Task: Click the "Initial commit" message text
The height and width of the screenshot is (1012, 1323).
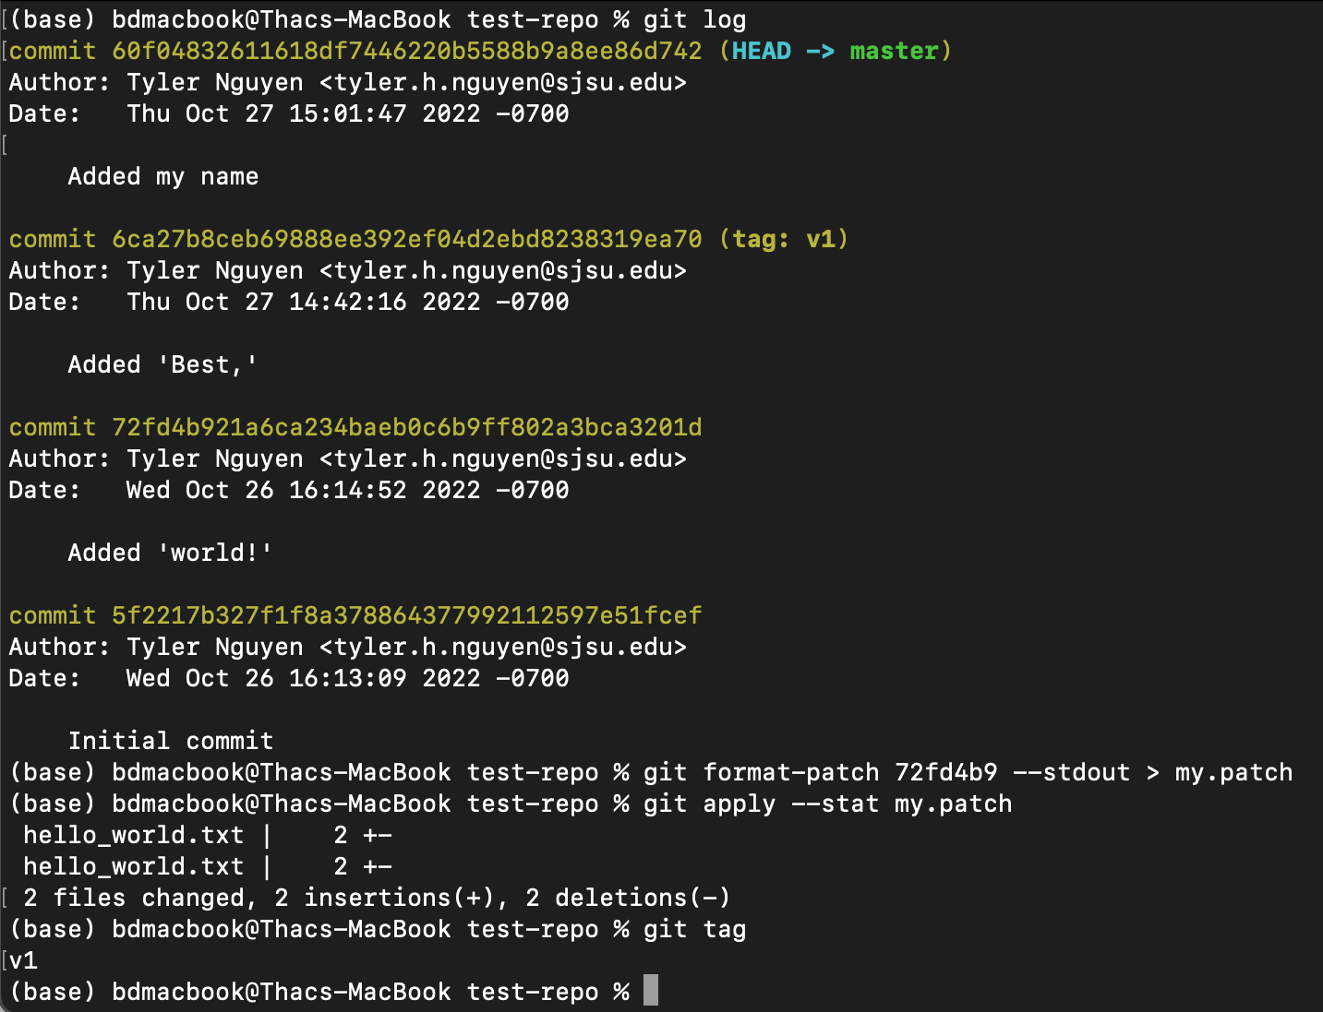Action: pos(171,741)
